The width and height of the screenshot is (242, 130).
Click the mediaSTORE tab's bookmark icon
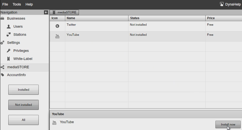point(54,12)
